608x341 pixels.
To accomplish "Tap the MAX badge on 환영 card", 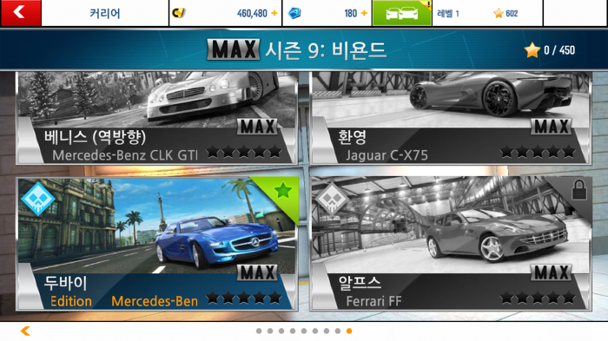I will [551, 127].
